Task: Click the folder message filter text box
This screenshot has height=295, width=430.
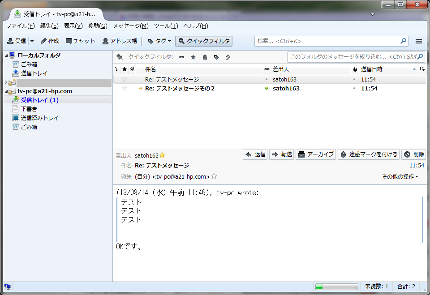Action: coord(356,57)
